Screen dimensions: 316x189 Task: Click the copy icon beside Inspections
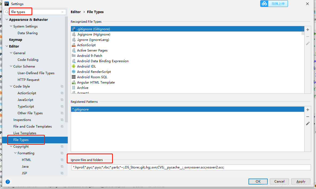(x=62, y=120)
